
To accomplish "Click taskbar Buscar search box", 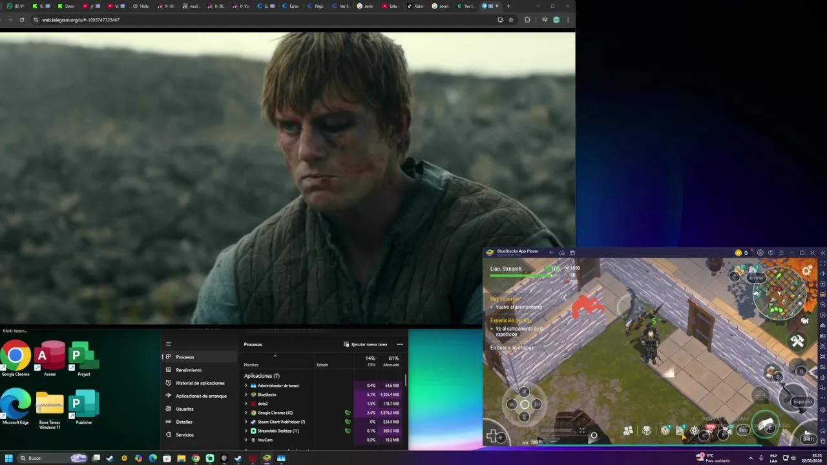I will 53,458.
